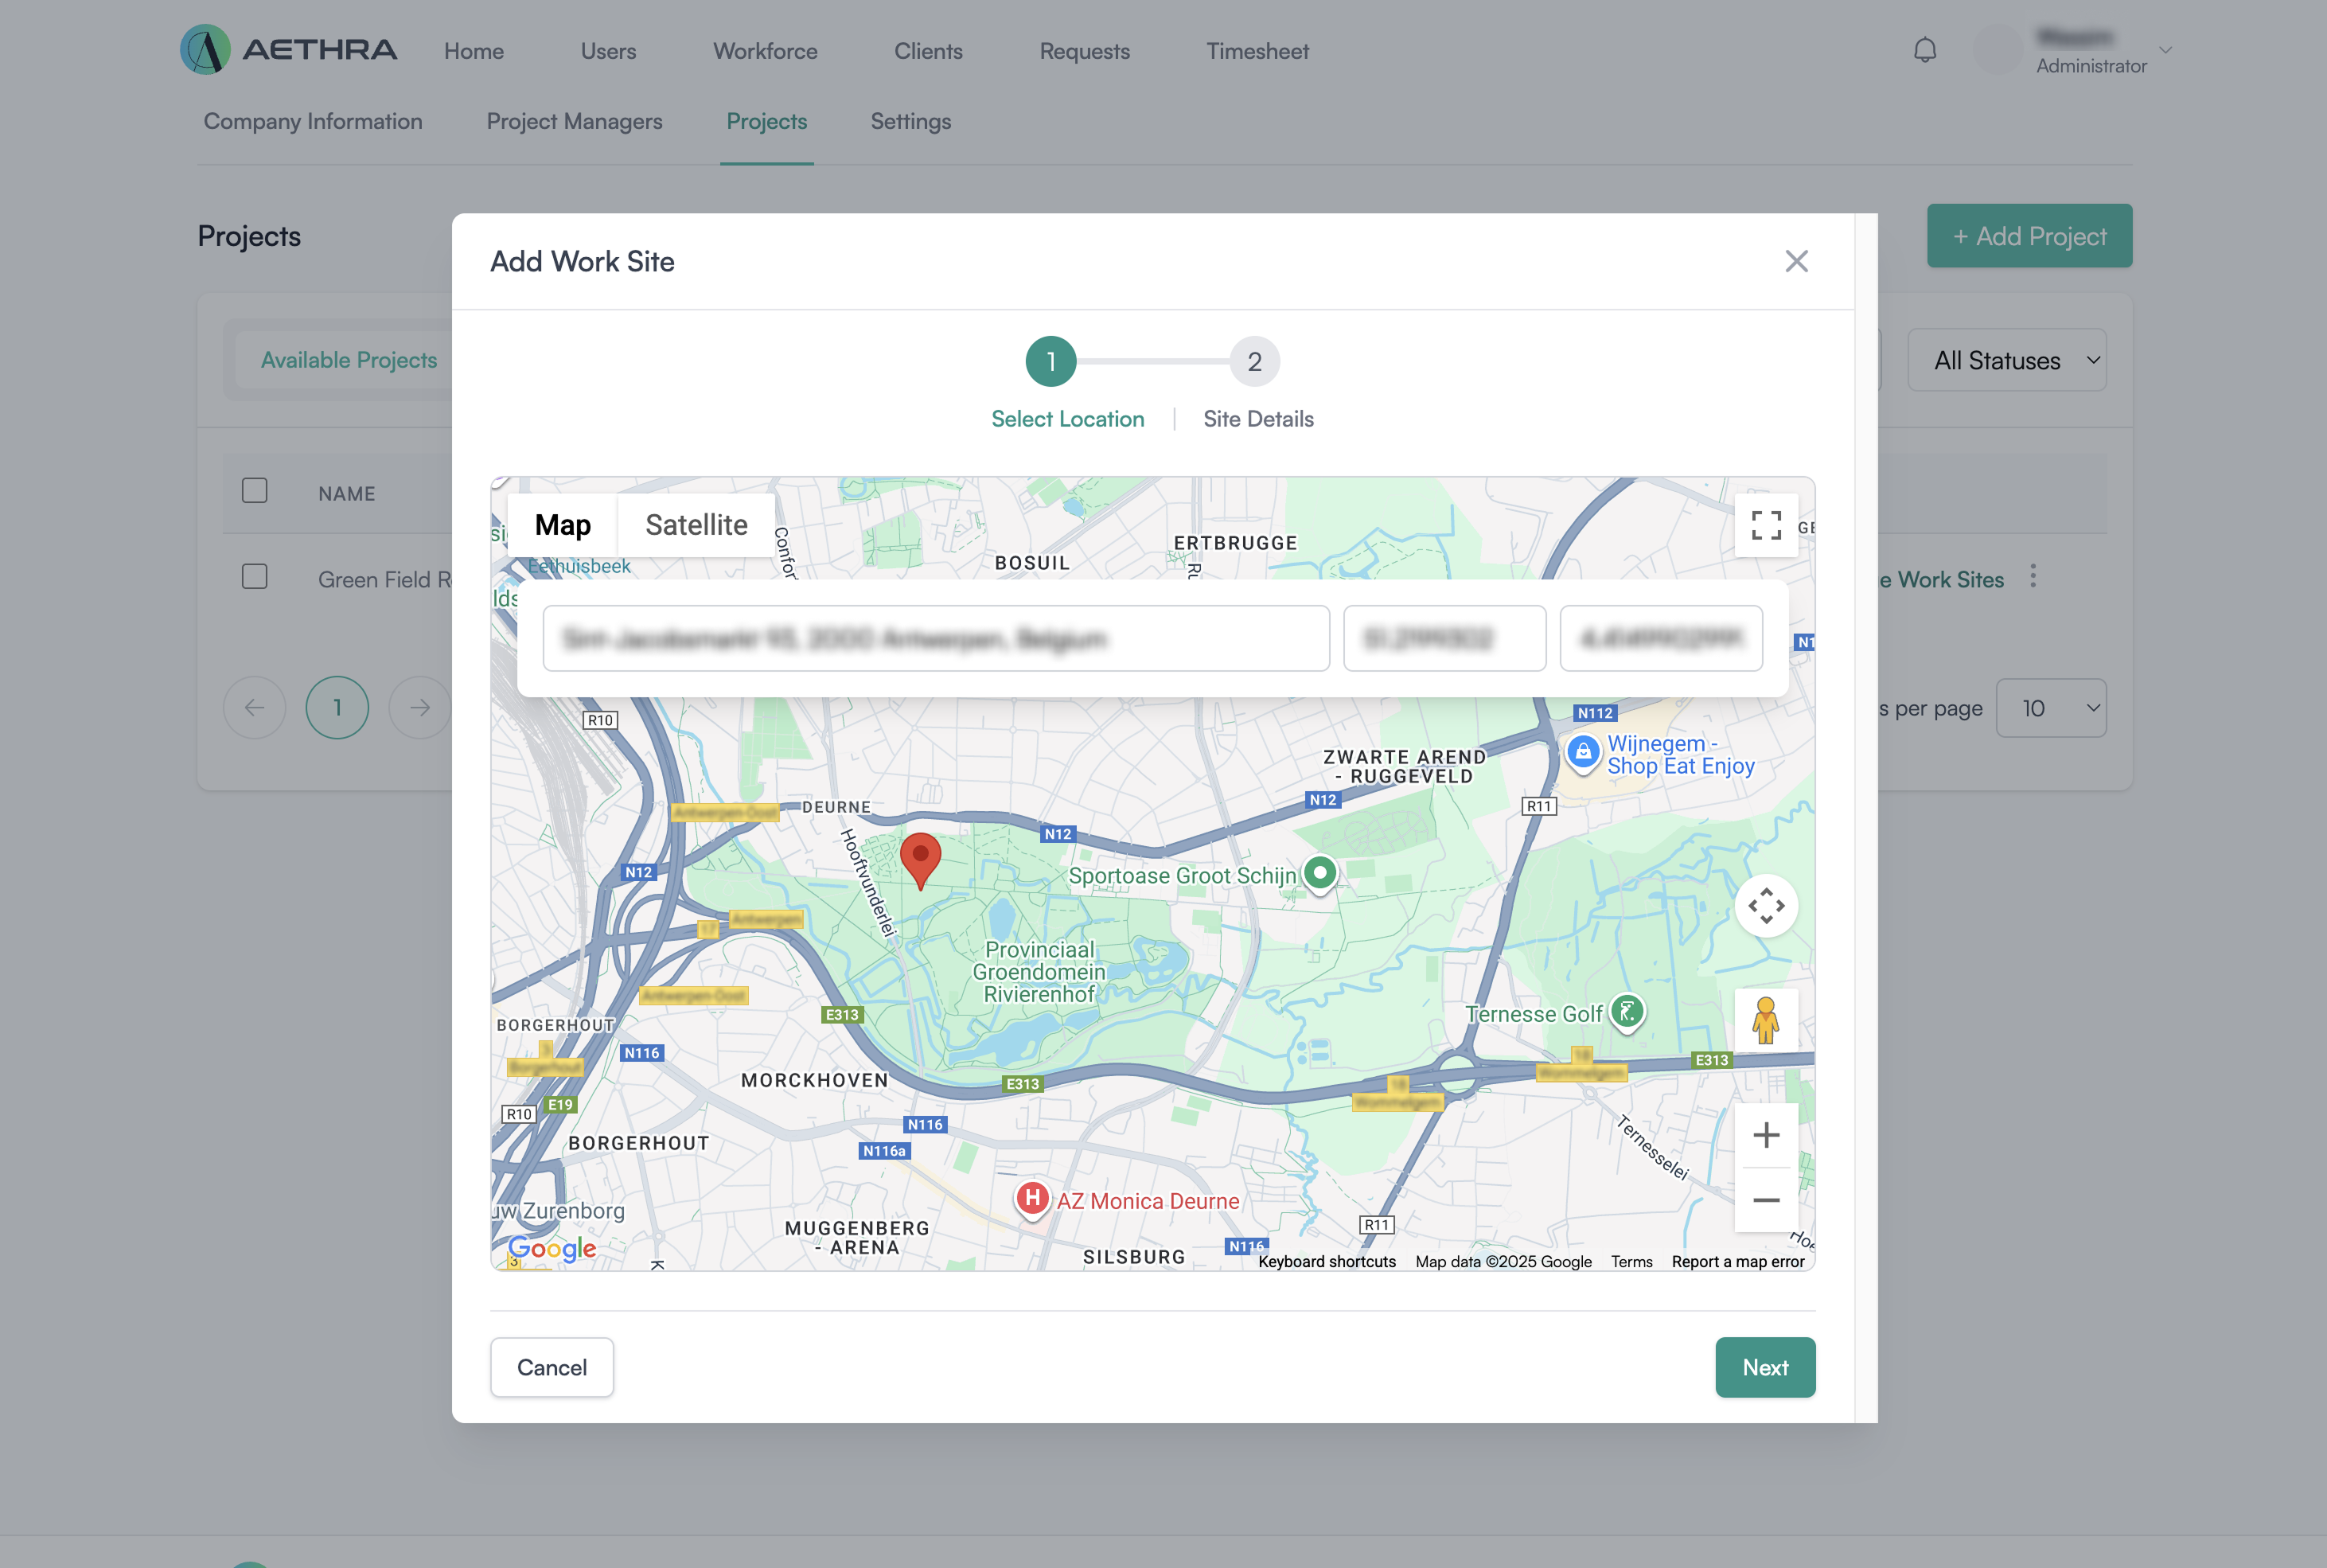Click the red location pin marker
Screen dimensions: 2327x1568
(x=920, y=860)
